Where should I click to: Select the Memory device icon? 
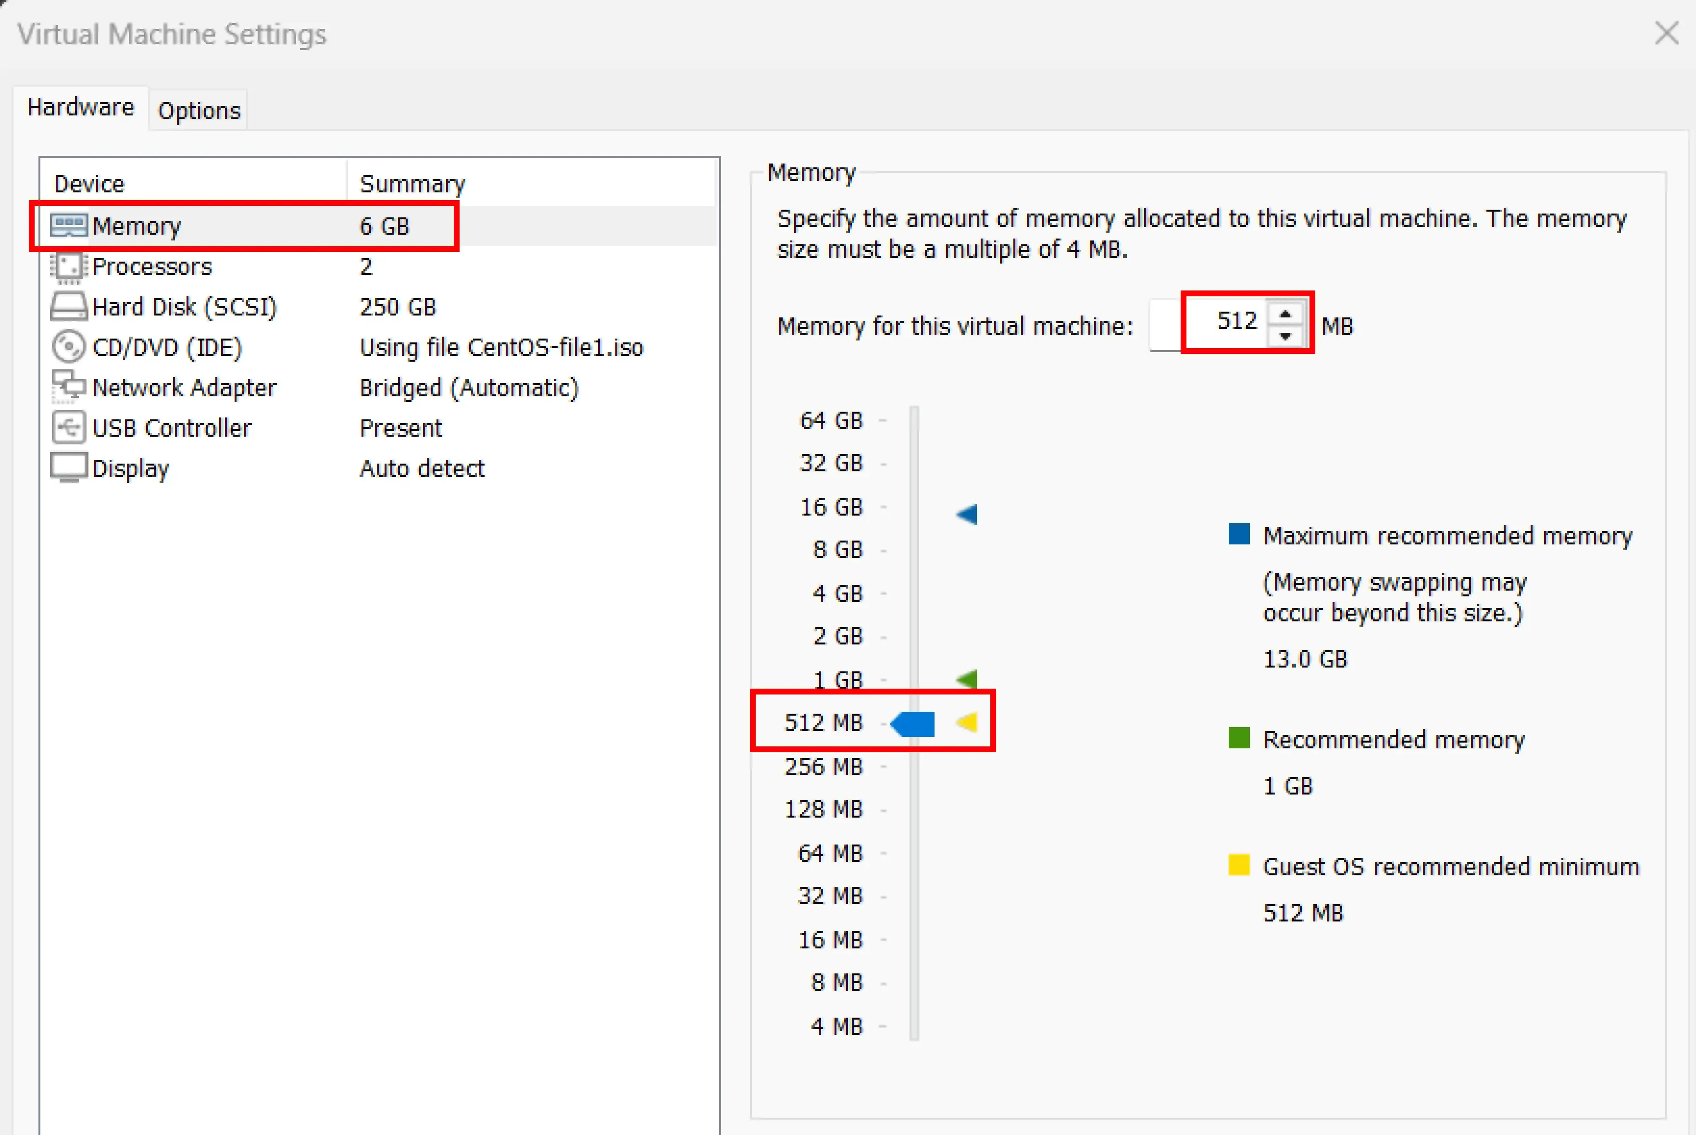tap(69, 226)
